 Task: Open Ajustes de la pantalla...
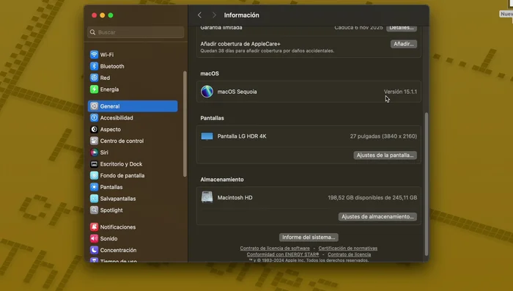point(385,155)
